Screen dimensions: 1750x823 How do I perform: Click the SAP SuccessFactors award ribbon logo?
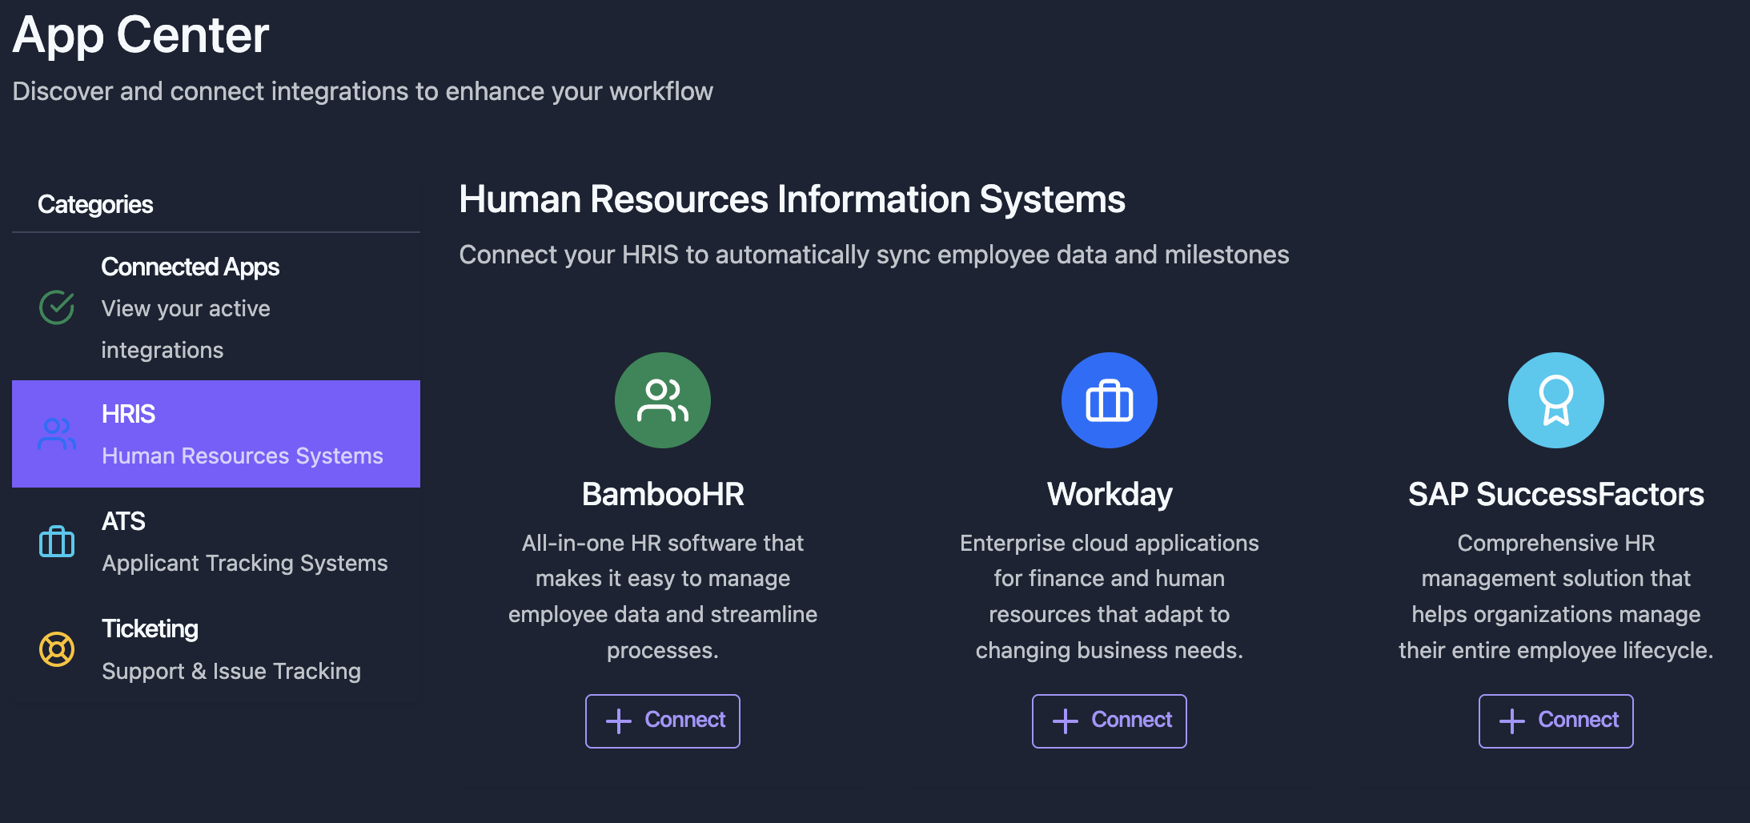(1555, 400)
